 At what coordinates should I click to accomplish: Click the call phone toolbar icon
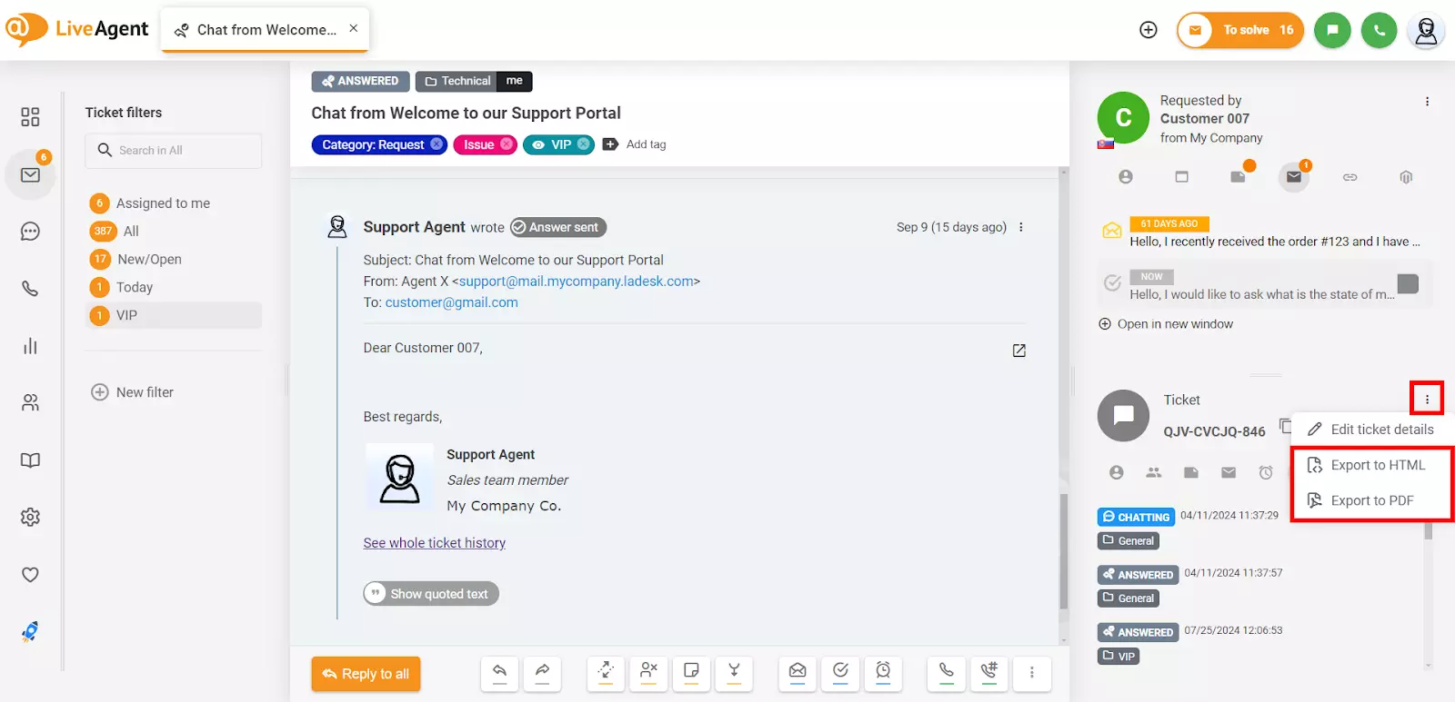(947, 673)
